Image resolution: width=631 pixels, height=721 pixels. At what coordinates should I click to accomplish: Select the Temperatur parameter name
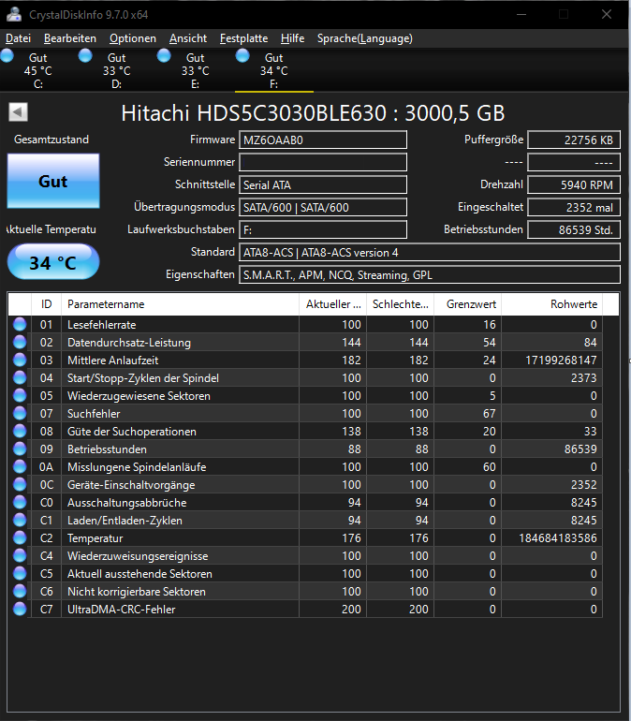coord(95,538)
